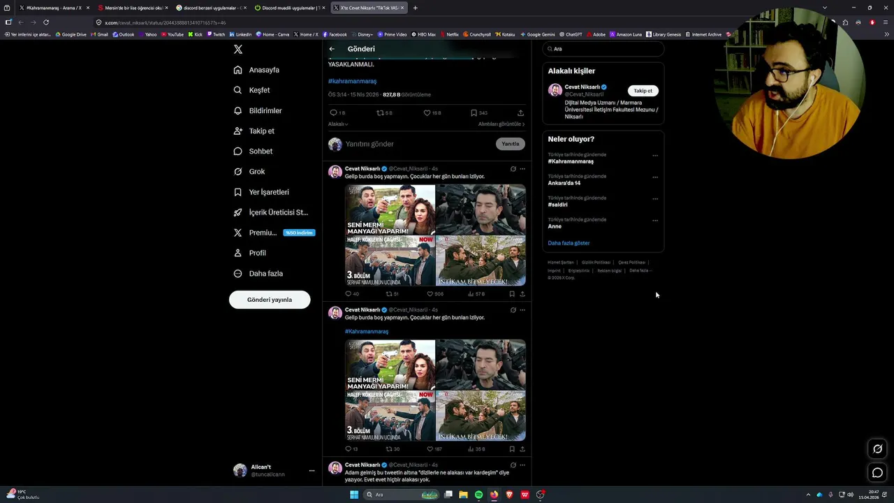Open Grok floating button at bottom right
Screen dimensions: 894x503
click(878, 449)
